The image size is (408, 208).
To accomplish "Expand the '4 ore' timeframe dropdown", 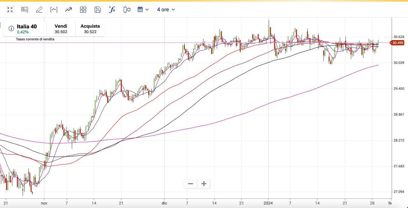I will [x=166, y=10].
